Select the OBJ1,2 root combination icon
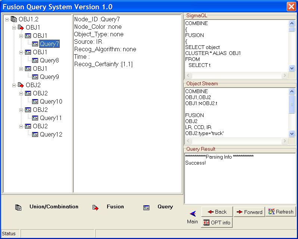Image resolution: width=298 pixels, height=239 pixels. (x=14, y=19)
